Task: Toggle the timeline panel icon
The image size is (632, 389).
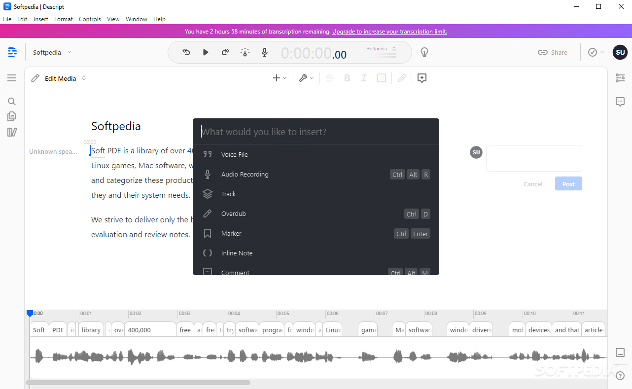Action: [x=620, y=353]
